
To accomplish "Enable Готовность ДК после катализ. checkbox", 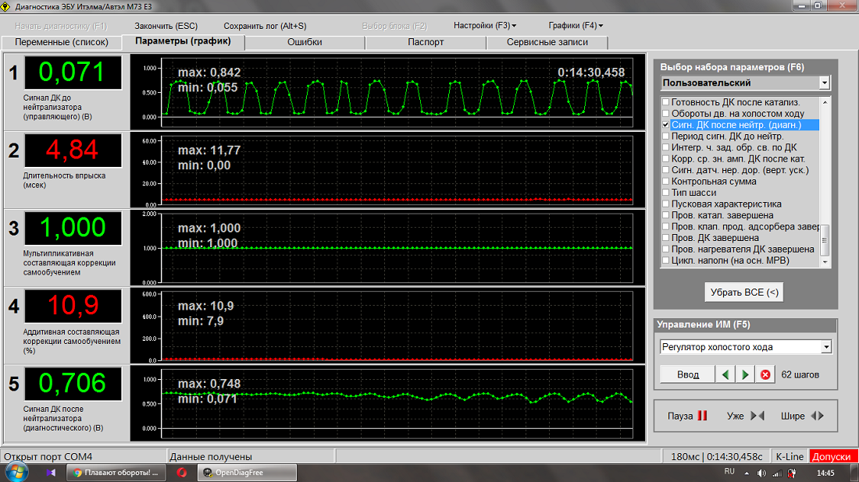I will (665, 102).
